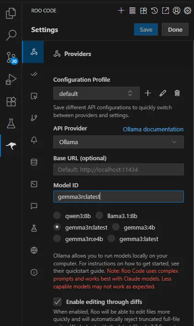
Task: Choose the llama3.1:8b radio option
Action: coord(99,216)
